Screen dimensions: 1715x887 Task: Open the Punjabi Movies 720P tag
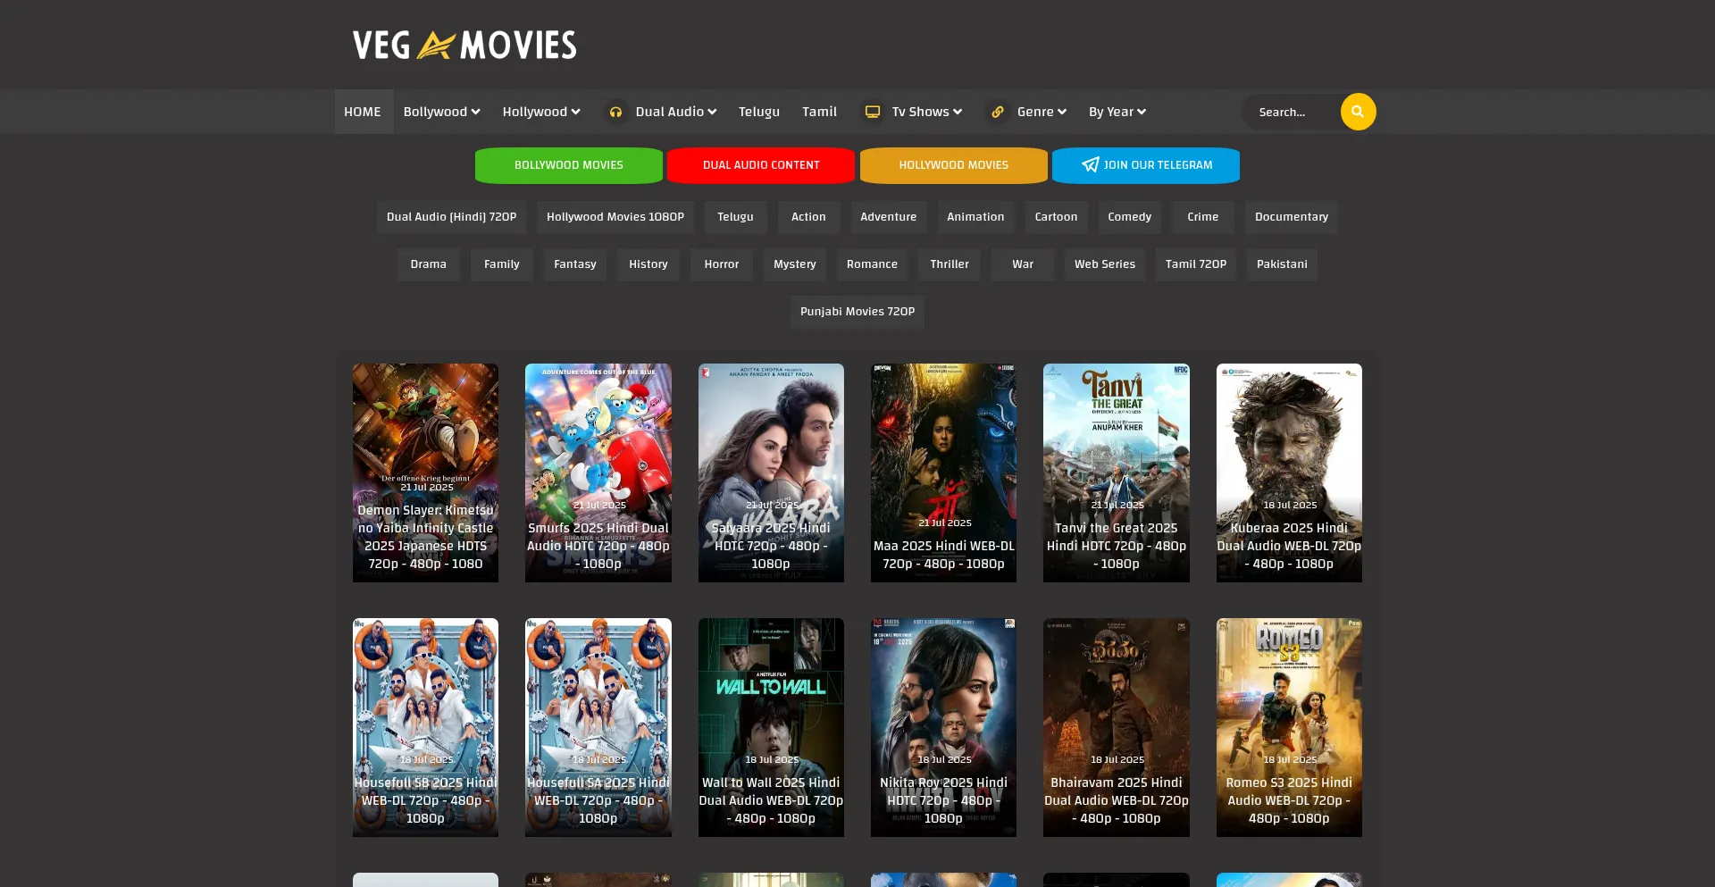click(857, 312)
